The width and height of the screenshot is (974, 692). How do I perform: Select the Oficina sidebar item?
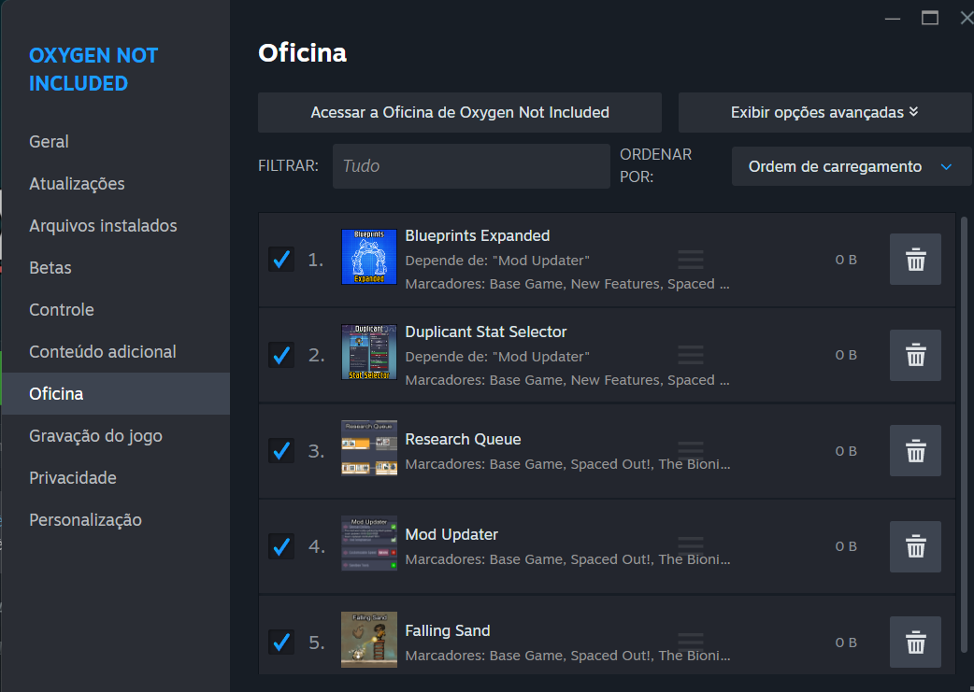115,393
